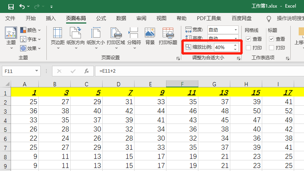Expand the Name Box dropdown arrow
Screen dimensions: 304x171
[36, 71]
